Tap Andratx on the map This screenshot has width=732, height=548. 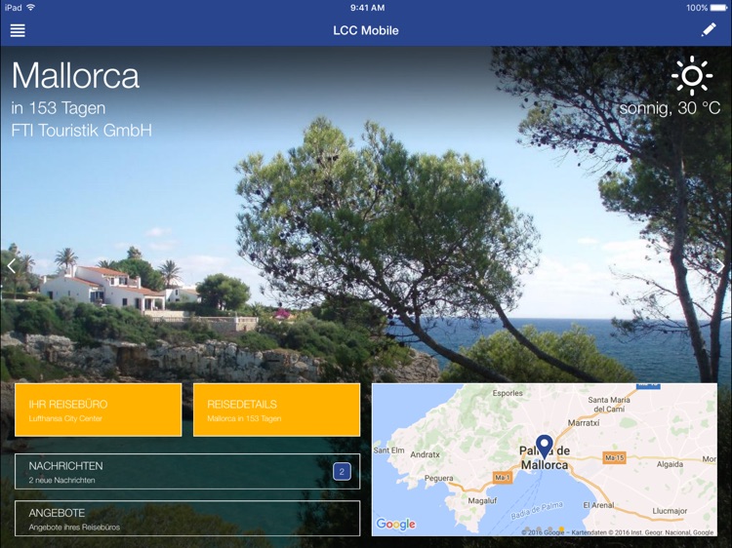(425, 454)
